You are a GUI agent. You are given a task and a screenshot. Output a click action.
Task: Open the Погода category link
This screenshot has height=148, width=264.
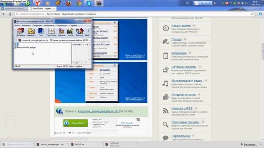[176, 39]
